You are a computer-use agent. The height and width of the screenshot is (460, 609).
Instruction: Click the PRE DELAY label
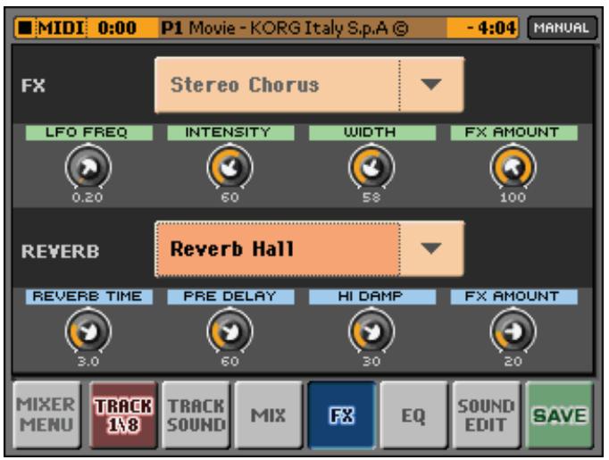(x=230, y=297)
